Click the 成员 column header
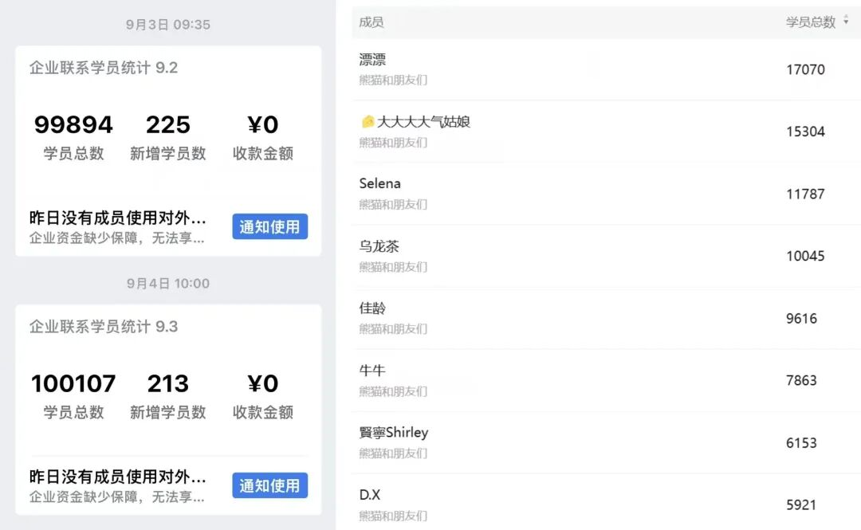Screen dimensions: 861x530 click(372, 22)
